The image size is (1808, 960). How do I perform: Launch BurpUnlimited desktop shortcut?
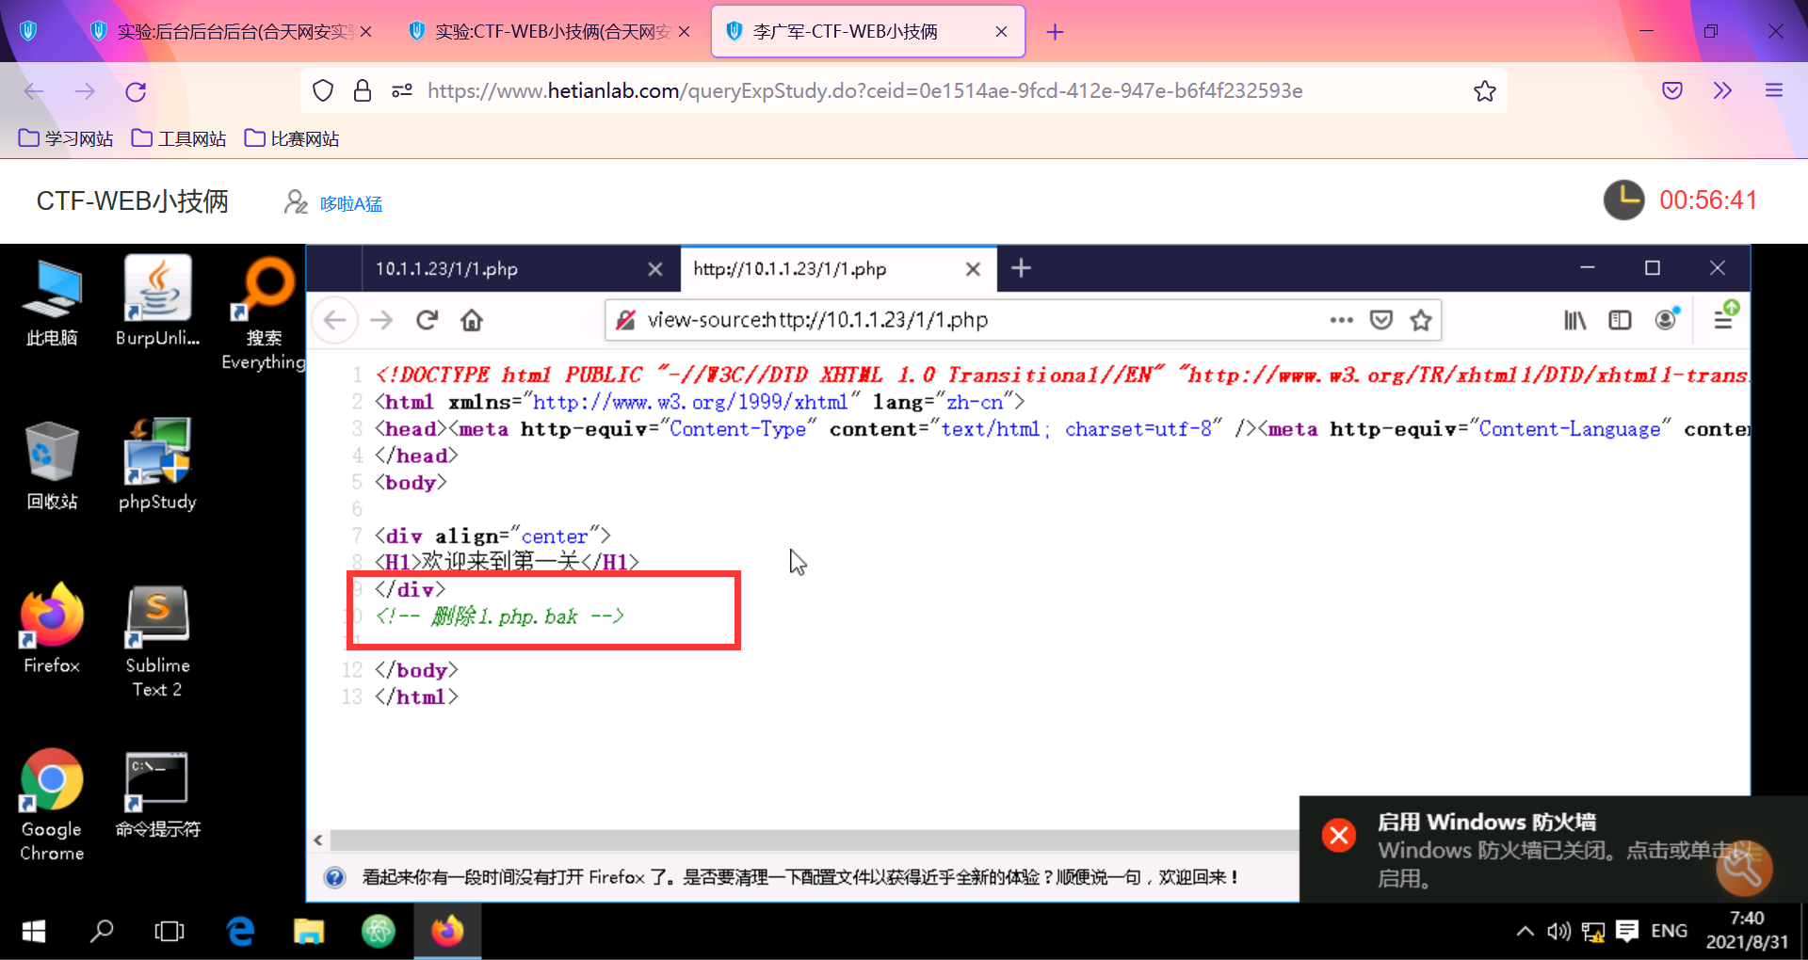157,302
